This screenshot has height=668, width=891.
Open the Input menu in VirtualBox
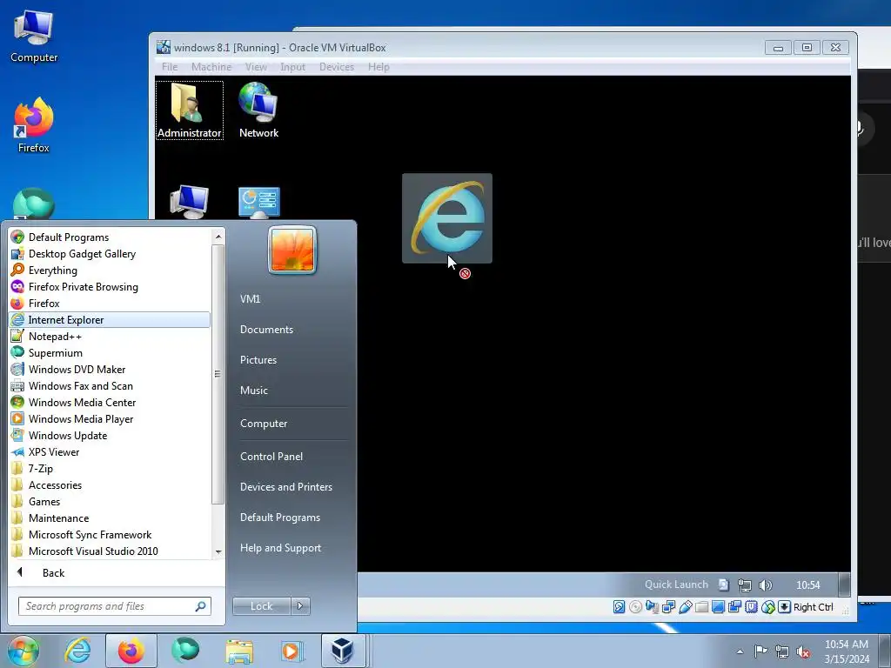pos(292,67)
